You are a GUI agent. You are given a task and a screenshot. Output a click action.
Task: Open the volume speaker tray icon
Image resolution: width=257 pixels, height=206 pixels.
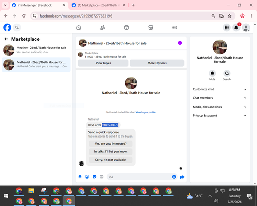coord(216,201)
